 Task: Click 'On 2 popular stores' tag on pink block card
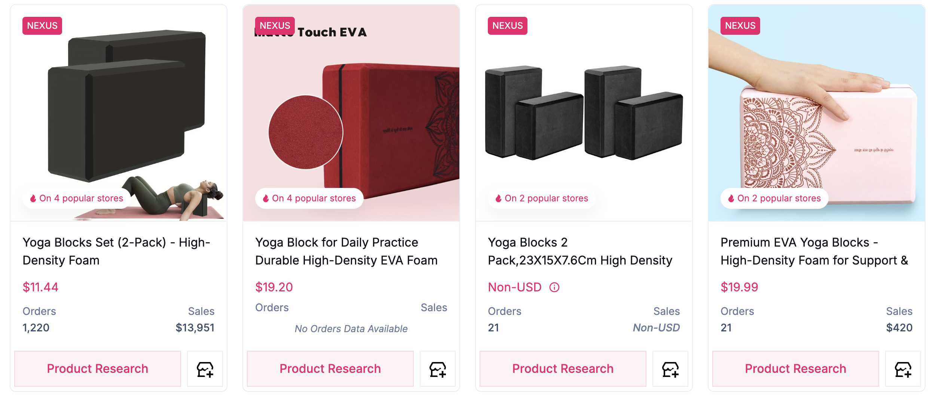[774, 198]
